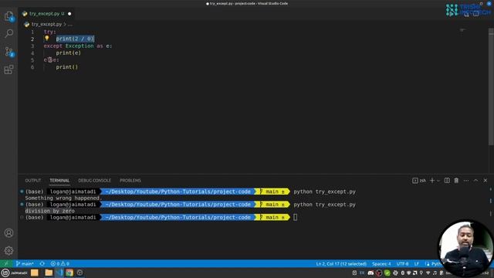Open the Linux Mint start menu
Viewport: 494px width, 278px height.
coord(5,273)
